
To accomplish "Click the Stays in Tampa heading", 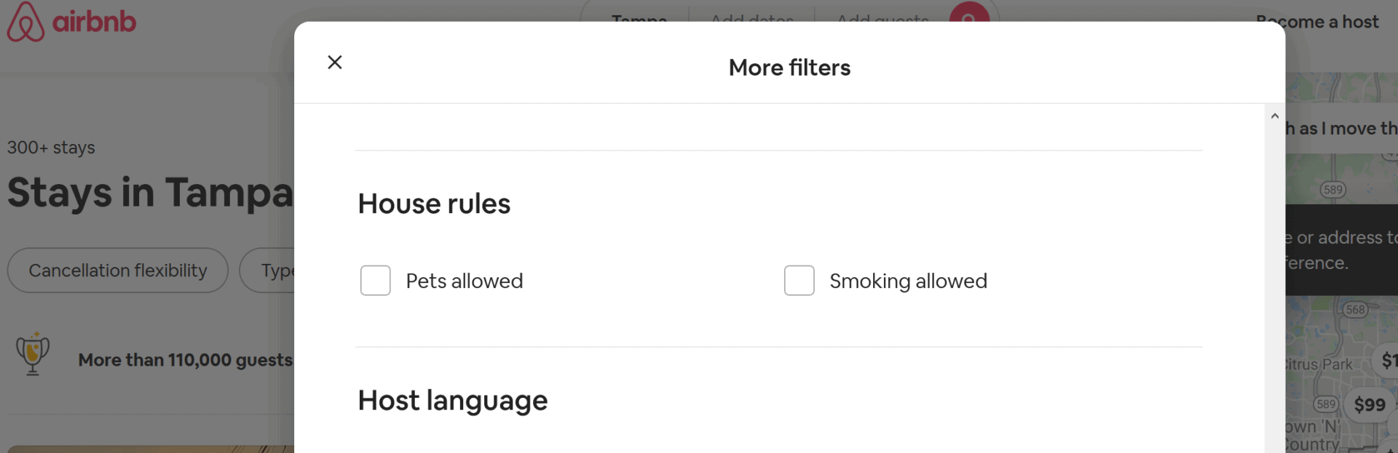I will coord(149,193).
